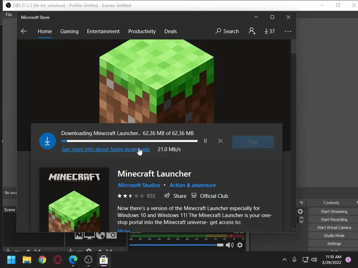Mute the OBS audio with speaker icon
358x268 pixels.
click(x=229, y=245)
